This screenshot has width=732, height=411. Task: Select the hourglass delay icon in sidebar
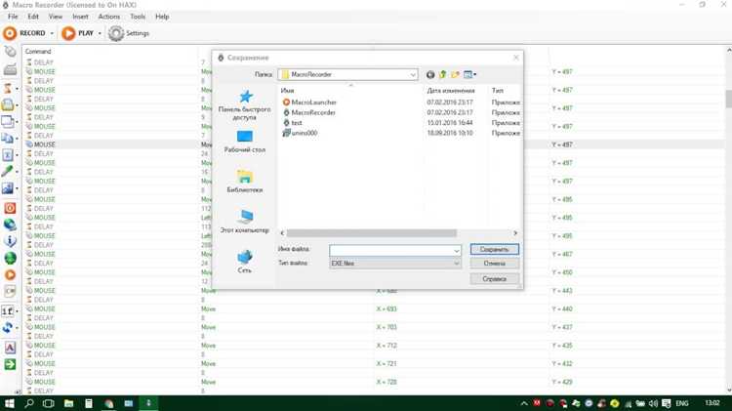click(8, 88)
